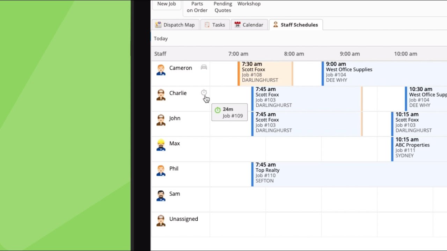Image resolution: width=447 pixels, height=251 pixels.
Task: Click Sam's bearded avatar icon
Action: point(161,196)
